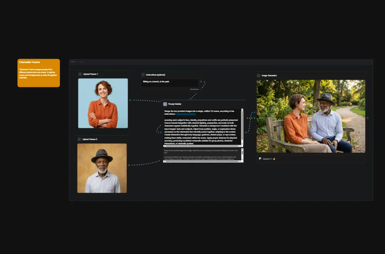Select the 'Sitting on a bench, in the park' text field
Viewport: 385px width, 254px height.
[x=170, y=82]
